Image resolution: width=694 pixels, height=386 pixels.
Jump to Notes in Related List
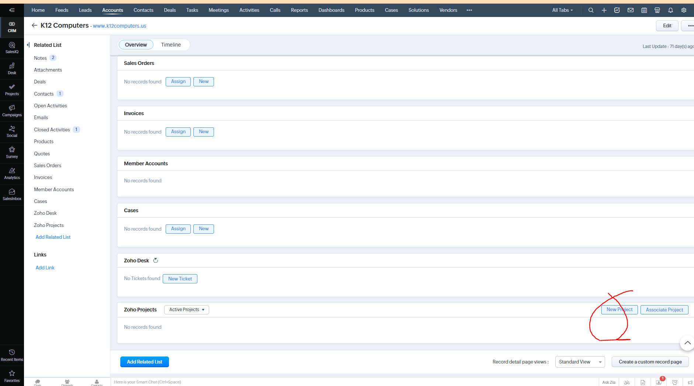(40, 58)
